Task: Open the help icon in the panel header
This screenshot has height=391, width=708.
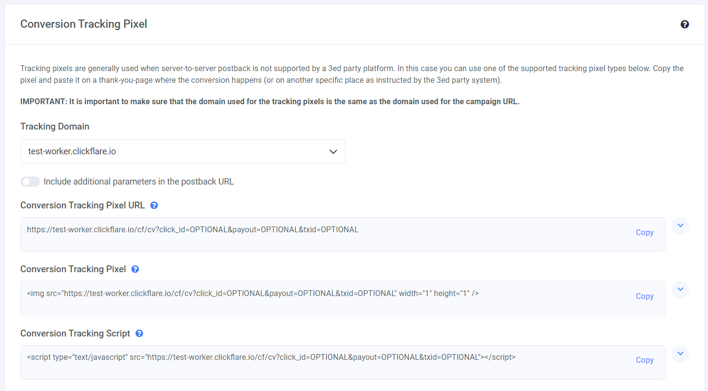Action: (685, 24)
